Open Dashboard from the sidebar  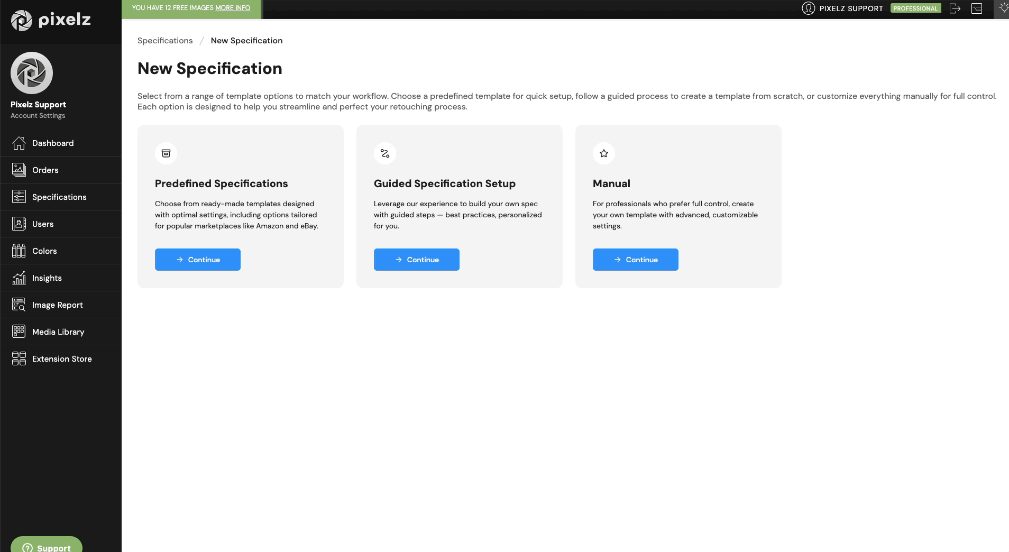(x=61, y=143)
